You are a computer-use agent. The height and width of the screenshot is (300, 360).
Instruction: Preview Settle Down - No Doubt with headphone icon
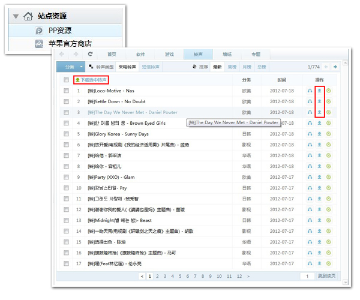pyautogui.click(x=310, y=101)
